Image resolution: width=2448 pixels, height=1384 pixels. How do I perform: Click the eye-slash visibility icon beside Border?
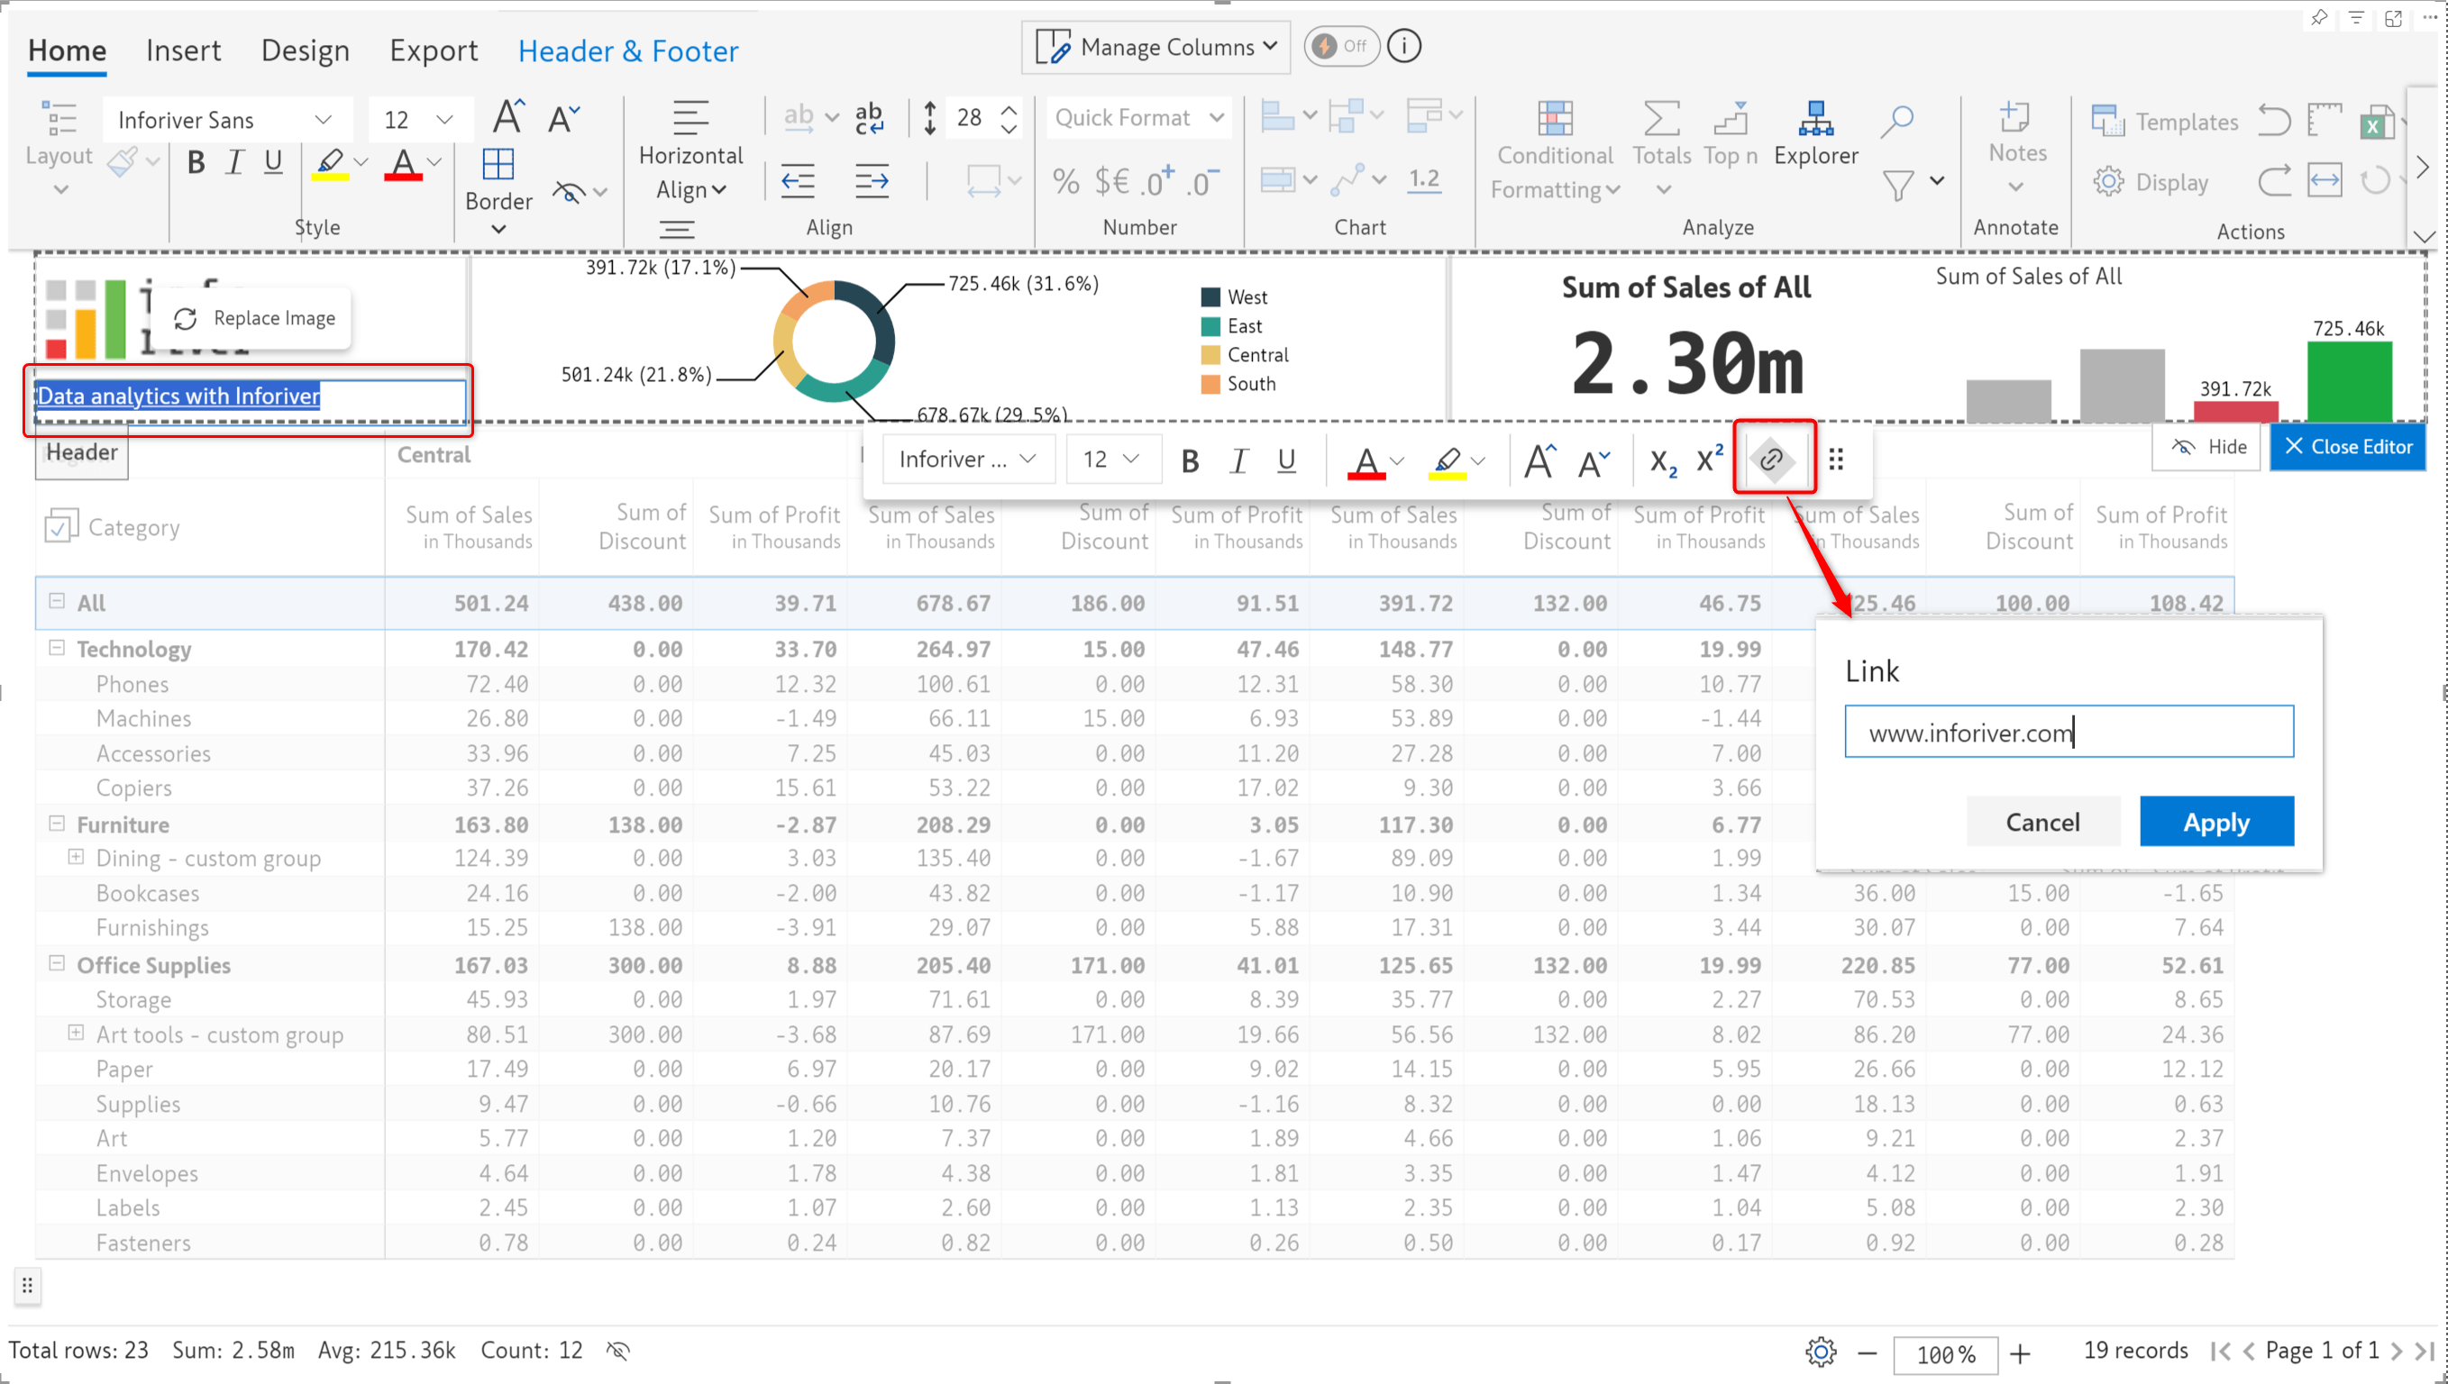click(x=569, y=192)
